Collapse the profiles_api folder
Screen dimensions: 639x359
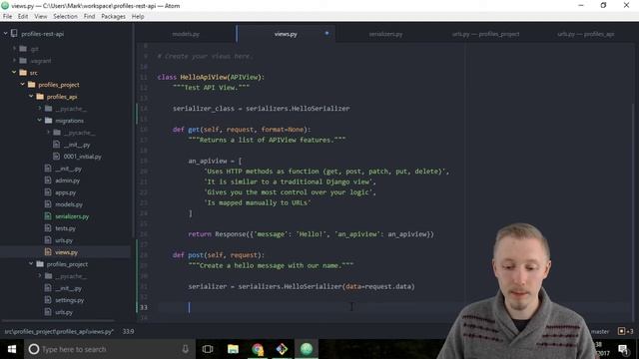click(x=31, y=97)
